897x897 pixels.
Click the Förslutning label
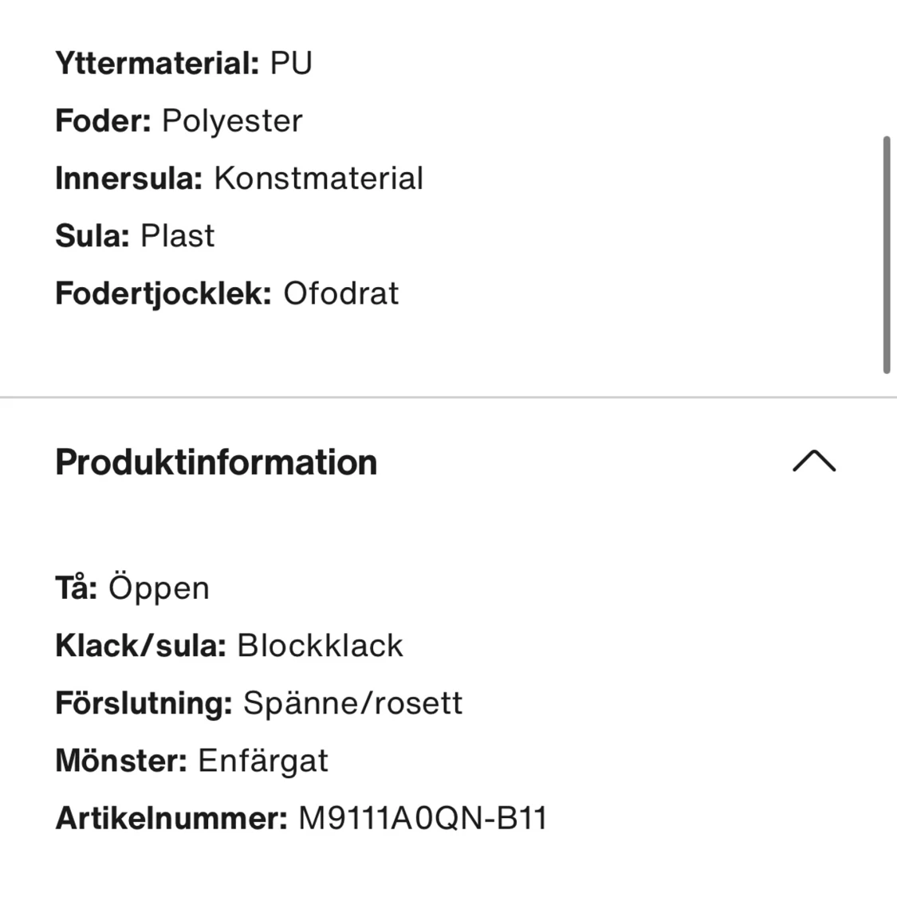[144, 703]
